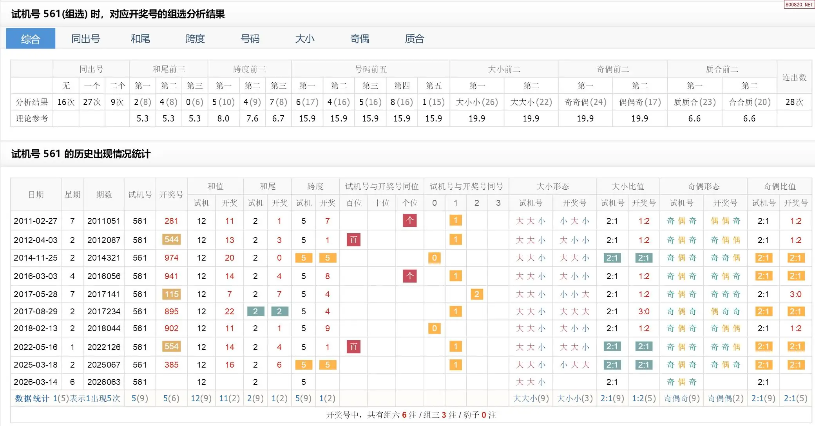Click the 800820.NET watermark link

[799, 4]
